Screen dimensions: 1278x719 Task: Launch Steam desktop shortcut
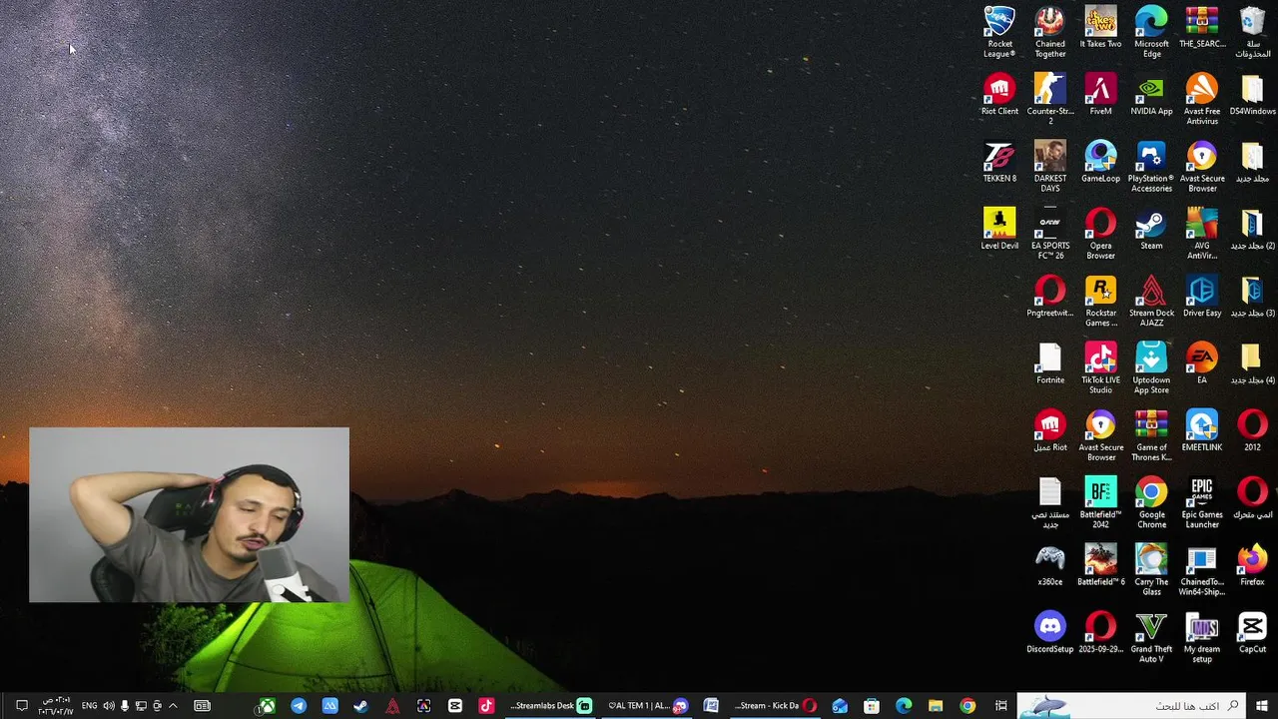tap(1151, 229)
